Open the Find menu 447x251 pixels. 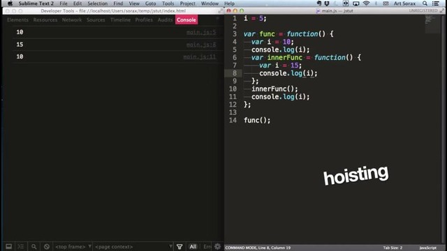pyautogui.click(x=118, y=3)
